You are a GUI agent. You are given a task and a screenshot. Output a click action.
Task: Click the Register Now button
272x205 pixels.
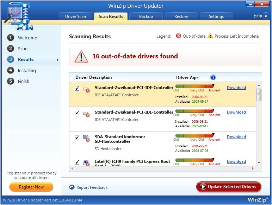[x=31, y=187]
